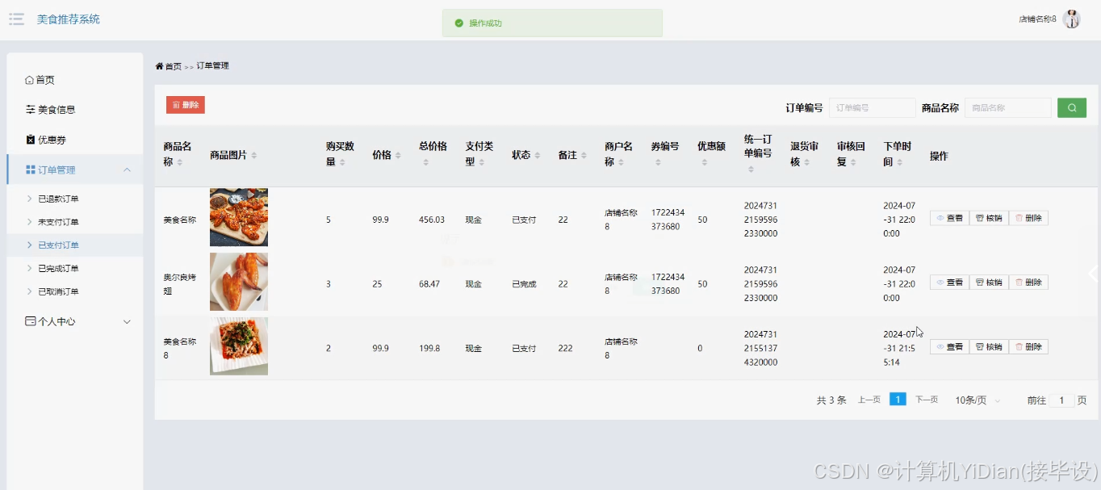Sort by 下单时间 column arrows
Viewport: 1101px width, 490px height.
[899, 163]
